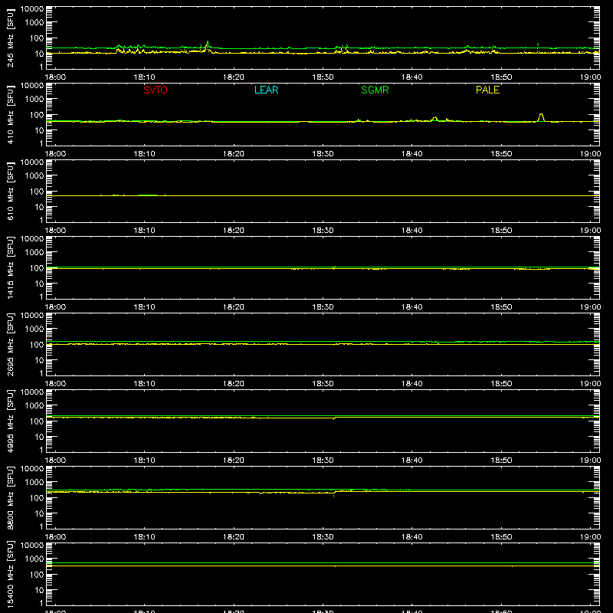613x613 pixels.
Task: Select the 2695 MHz [SFU] axis title
Action: pos(10,344)
